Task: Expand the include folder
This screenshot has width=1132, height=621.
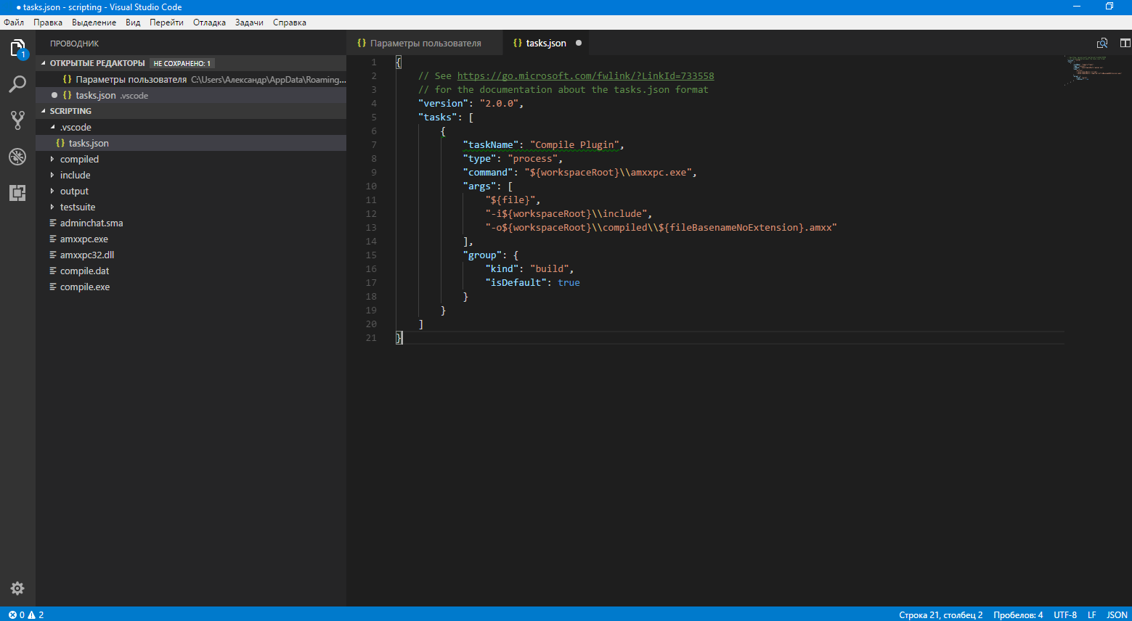Action: point(191,175)
